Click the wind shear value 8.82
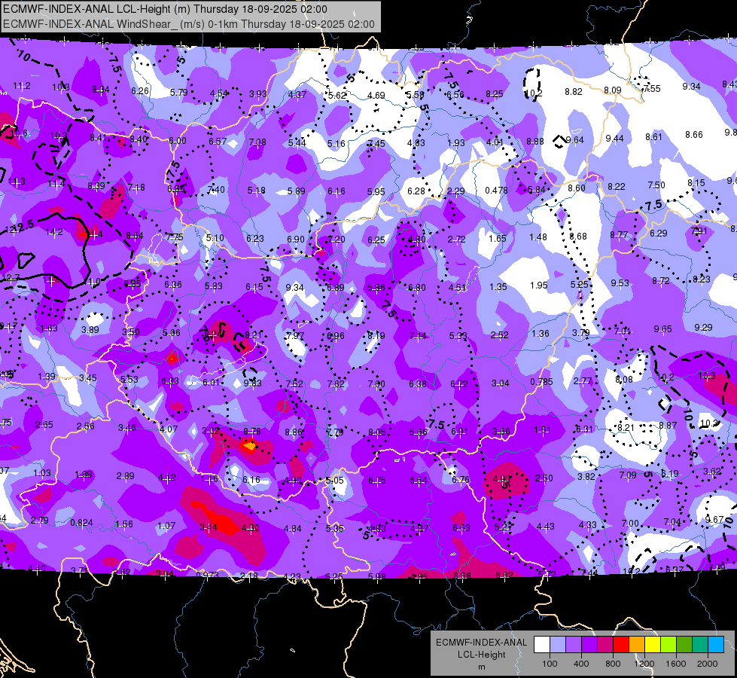737x678 pixels. [x=574, y=92]
